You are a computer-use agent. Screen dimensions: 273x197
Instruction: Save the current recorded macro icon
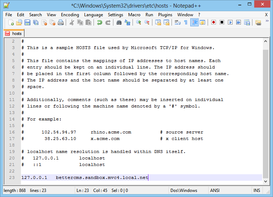[247, 23]
